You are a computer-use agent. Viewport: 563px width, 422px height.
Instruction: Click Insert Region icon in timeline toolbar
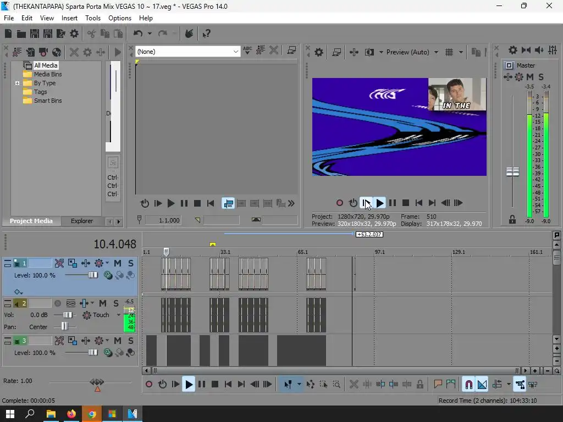click(x=451, y=385)
